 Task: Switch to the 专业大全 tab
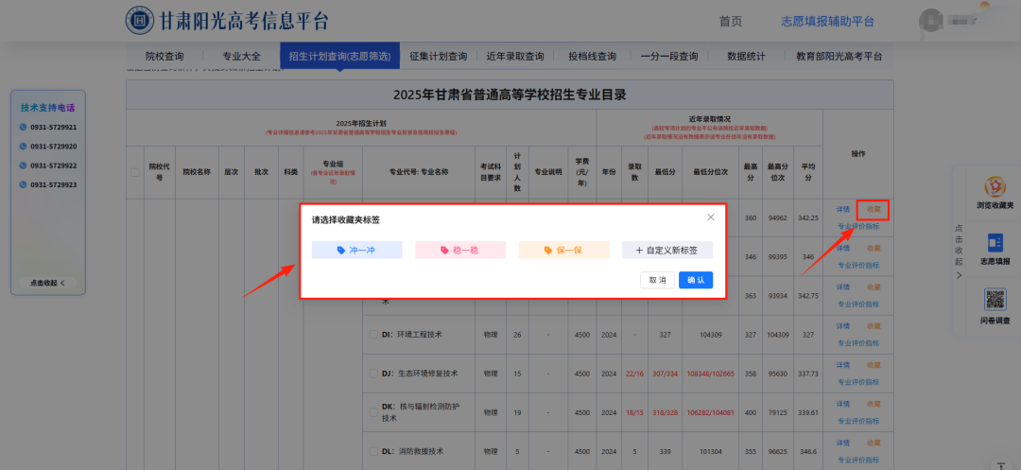242,57
